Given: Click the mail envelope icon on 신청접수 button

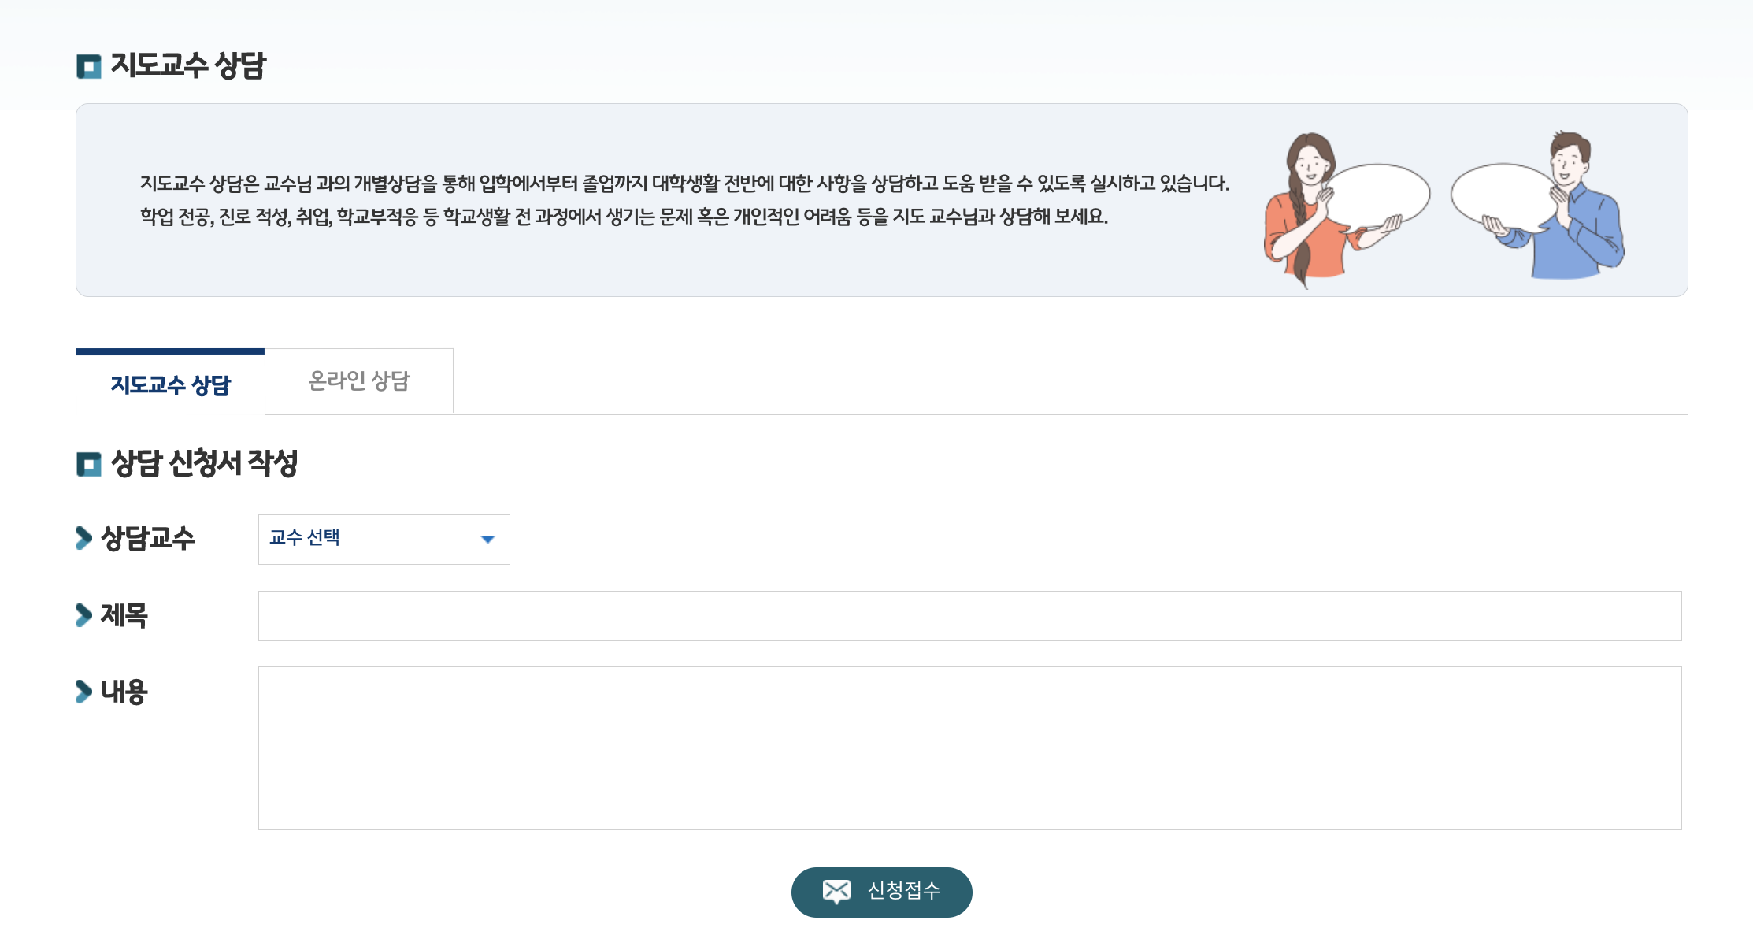Looking at the screenshot, I should pyautogui.click(x=837, y=891).
